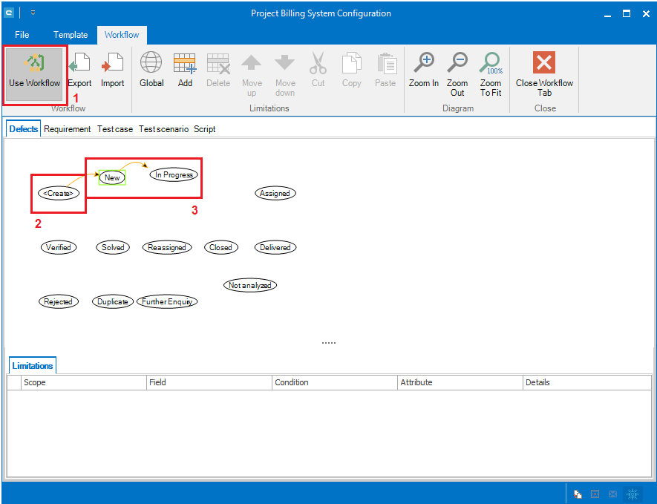The image size is (657, 504).
Task: Expand the quick access toolbar dropdown arrow
Action: tap(33, 13)
